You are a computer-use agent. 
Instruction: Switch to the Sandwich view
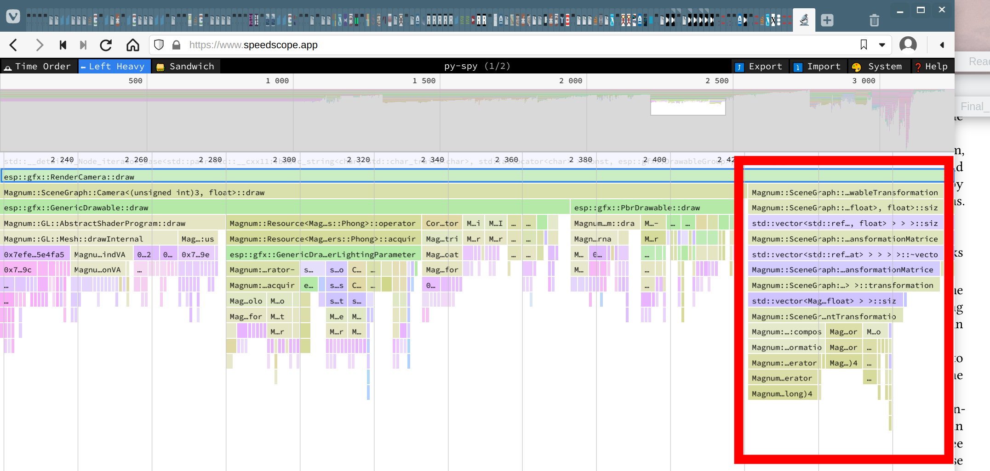[185, 67]
